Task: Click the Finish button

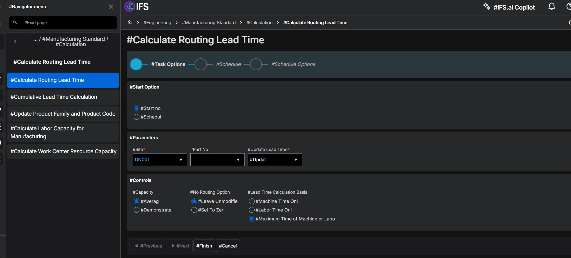Action: coord(204,246)
